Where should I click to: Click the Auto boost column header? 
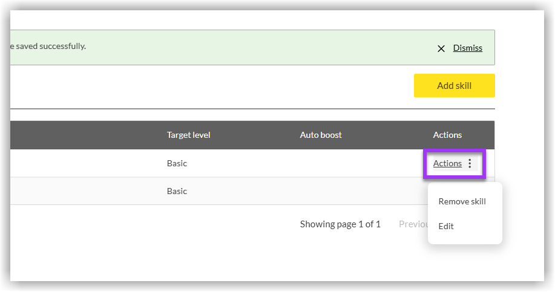(321, 135)
